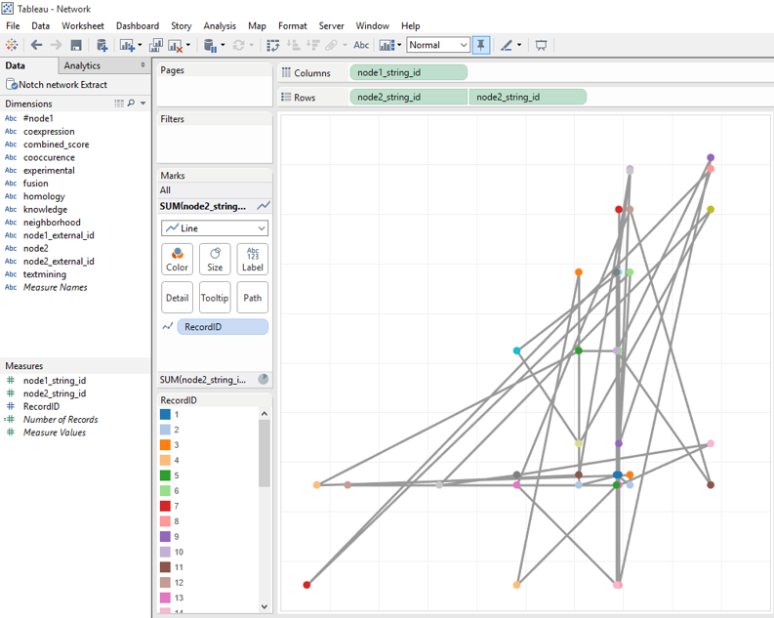Toggle the Fix Axes pin button

481,45
